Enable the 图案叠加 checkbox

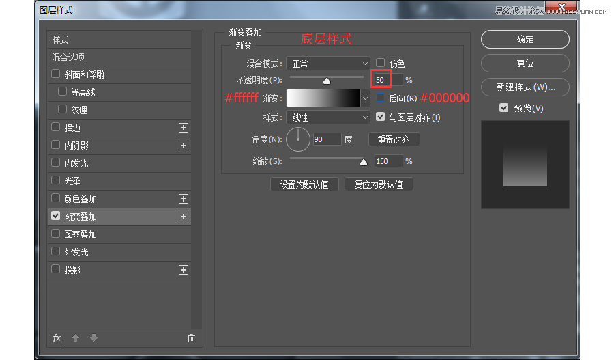coord(56,234)
